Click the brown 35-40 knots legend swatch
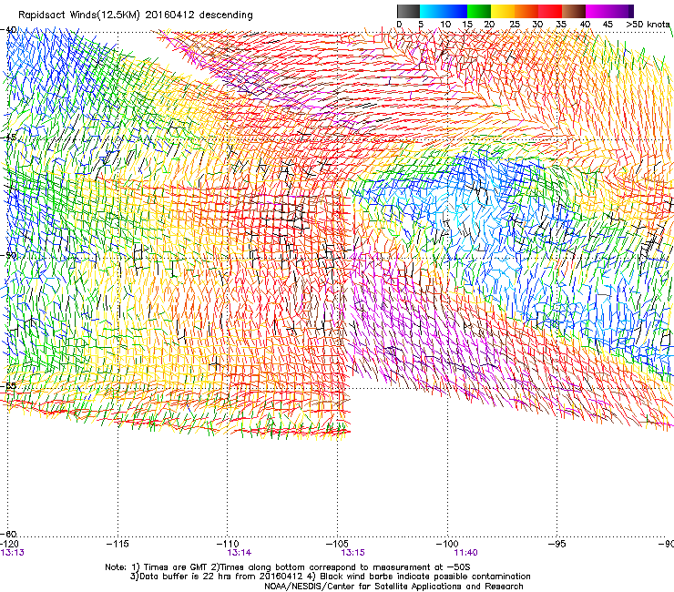The image size is (674, 592). point(574,11)
